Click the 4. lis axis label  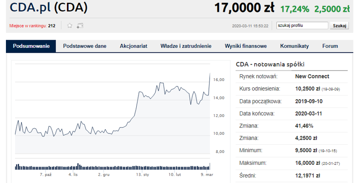[73, 175]
